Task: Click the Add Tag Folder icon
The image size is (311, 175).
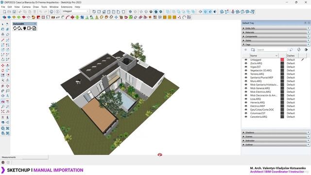Action: coord(253,50)
